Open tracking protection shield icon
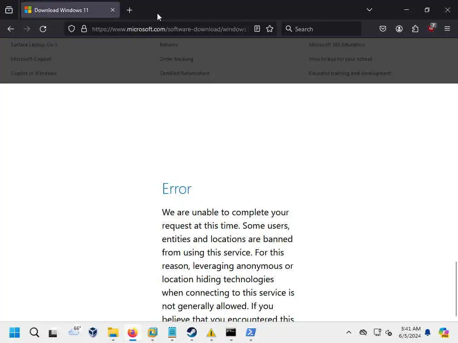The width and height of the screenshot is (458, 343). [72, 29]
